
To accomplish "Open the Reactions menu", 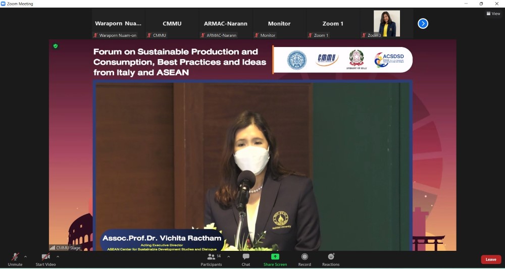I will tap(331, 258).
